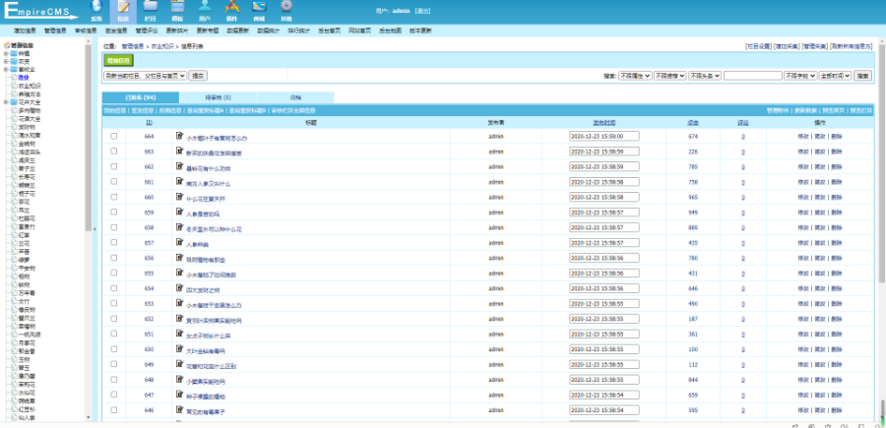The width and height of the screenshot is (886, 428).
Task: Collapse the sidebar with the divider arrow
Action: pyautogui.click(x=95, y=228)
